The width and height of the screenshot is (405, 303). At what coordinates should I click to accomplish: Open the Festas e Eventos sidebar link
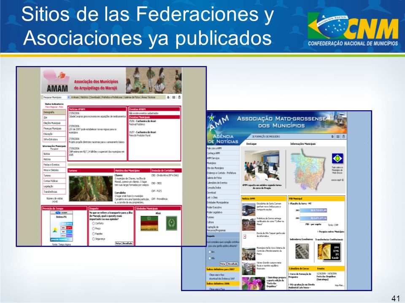click(54, 165)
